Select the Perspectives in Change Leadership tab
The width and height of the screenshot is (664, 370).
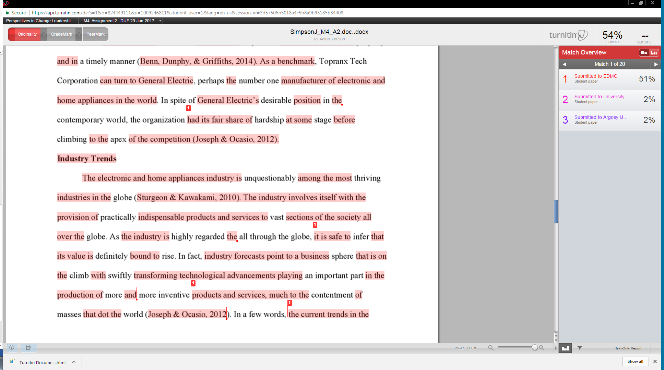tap(39, 21)
